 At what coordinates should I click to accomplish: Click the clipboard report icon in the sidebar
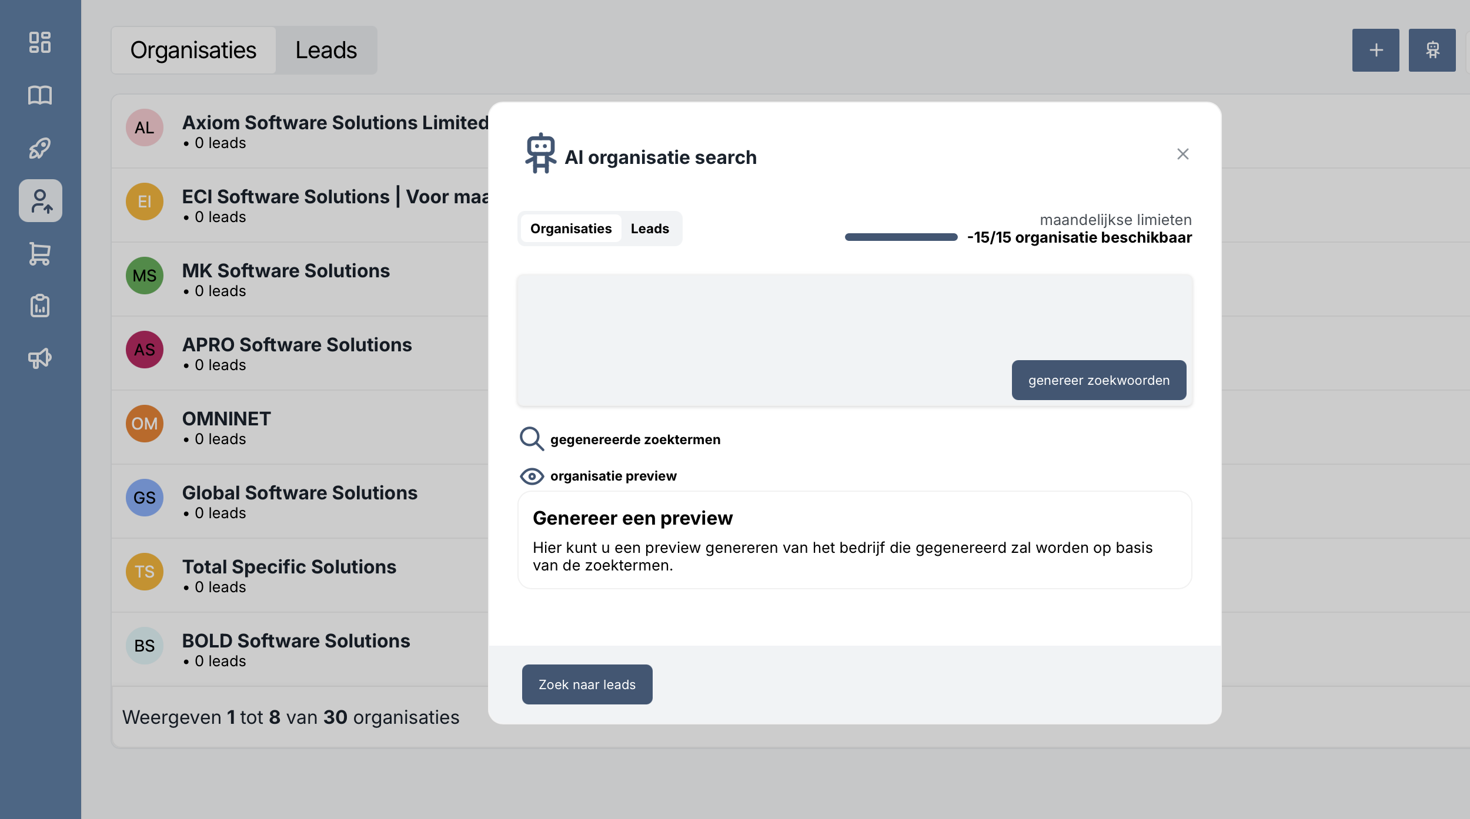39,305
